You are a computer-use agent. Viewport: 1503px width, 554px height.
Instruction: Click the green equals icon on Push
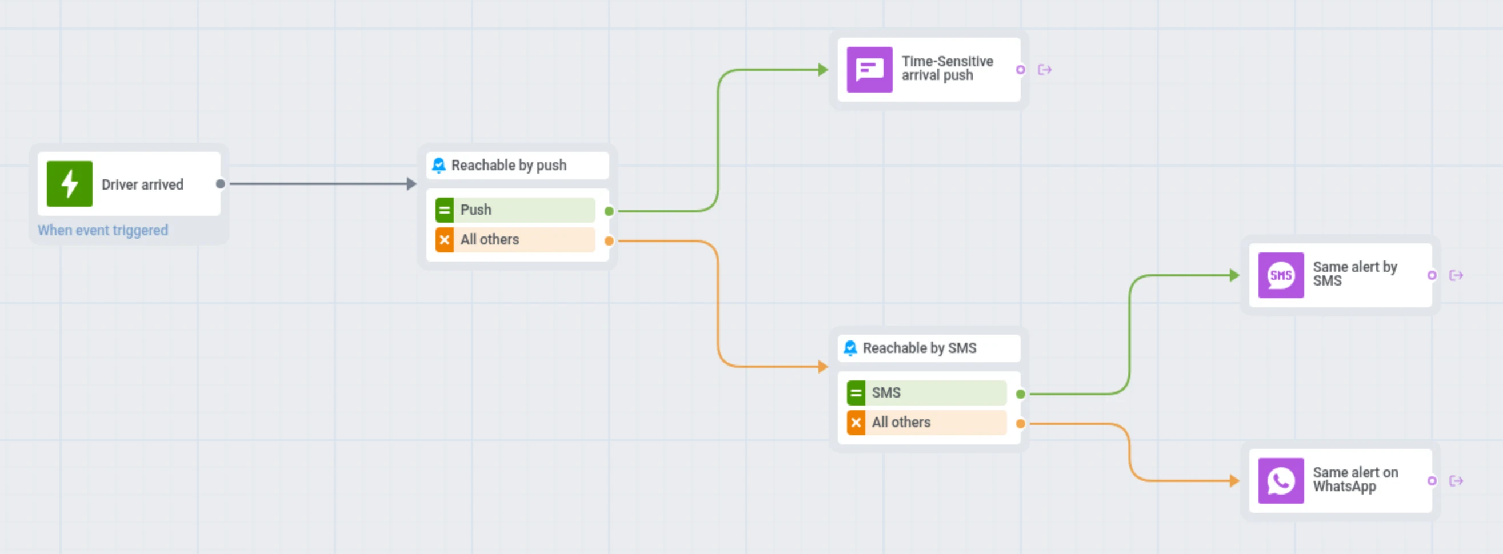point(445,210)
